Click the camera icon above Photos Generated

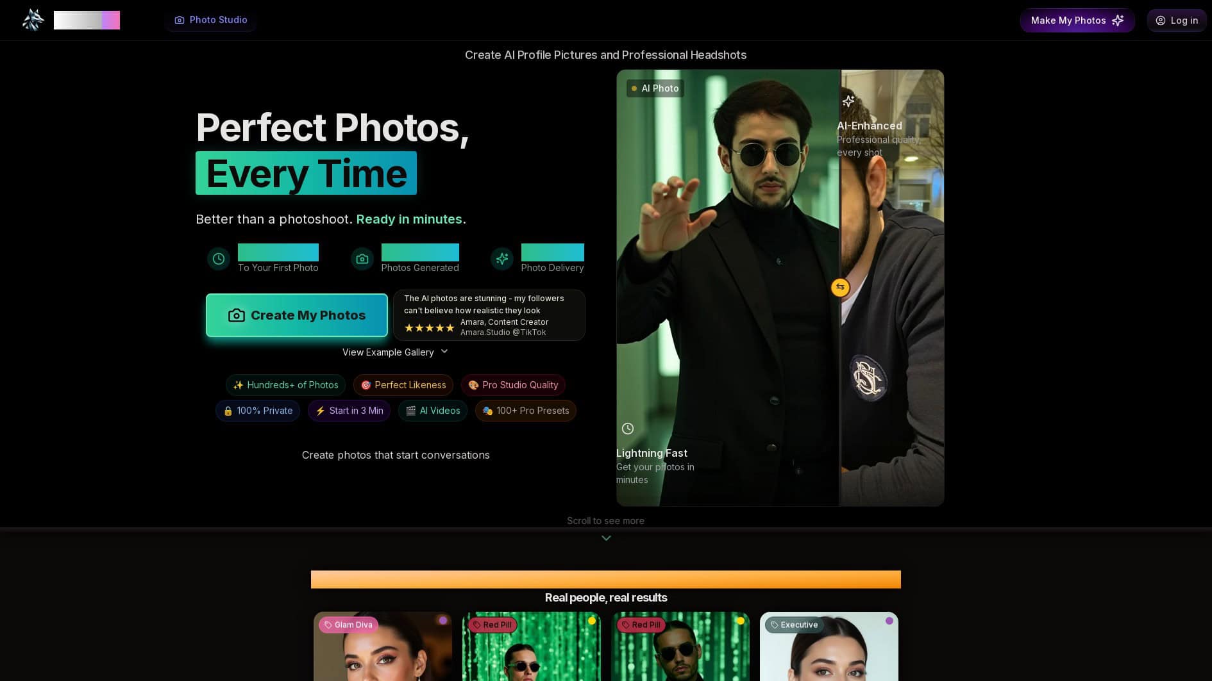(x=362, y=259)
